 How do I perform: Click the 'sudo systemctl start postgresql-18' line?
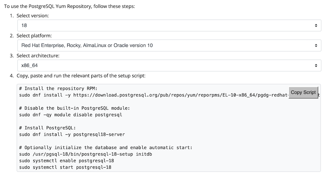(65, 167)
